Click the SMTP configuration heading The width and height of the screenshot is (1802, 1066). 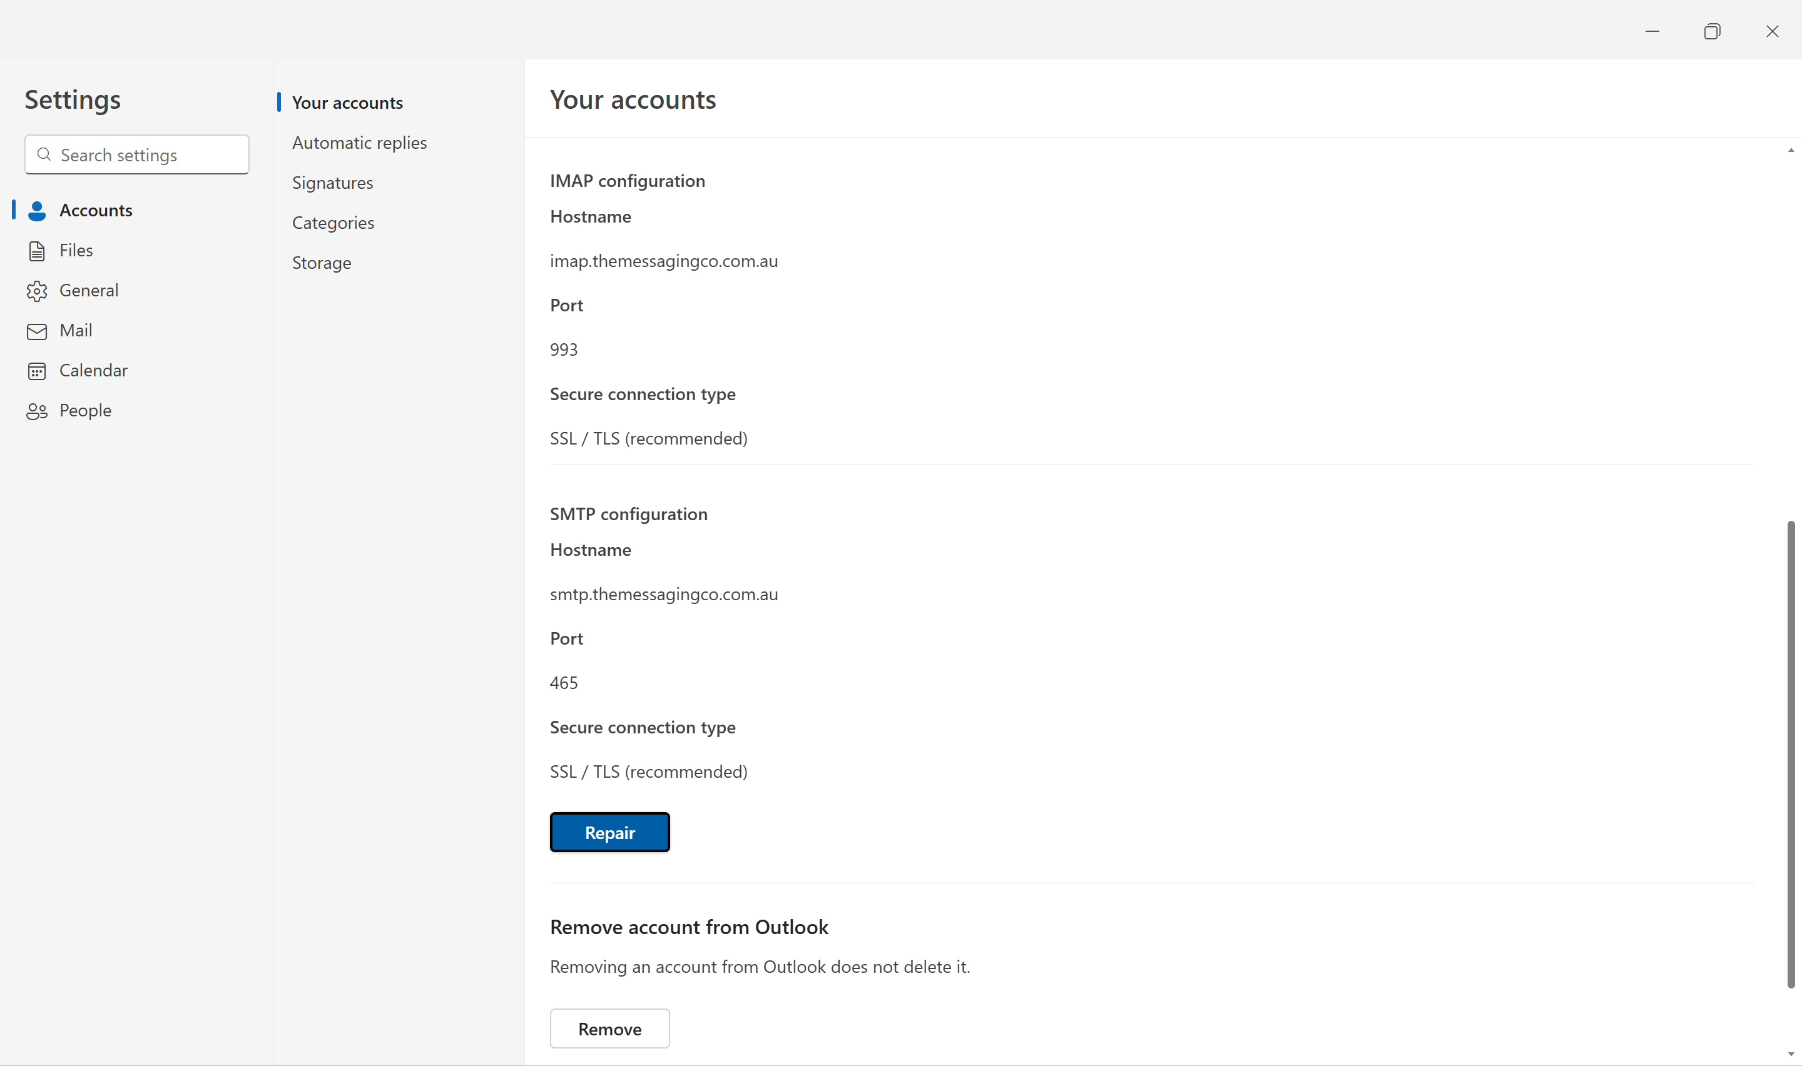(x=628, y=515)
